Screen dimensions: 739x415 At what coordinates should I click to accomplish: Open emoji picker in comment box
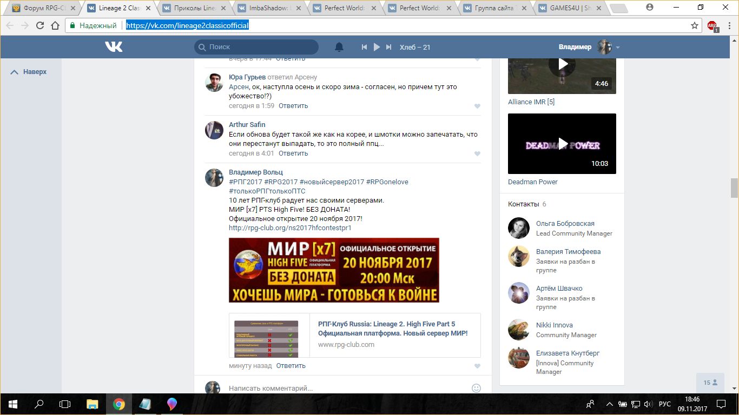(x=476, y=388)
